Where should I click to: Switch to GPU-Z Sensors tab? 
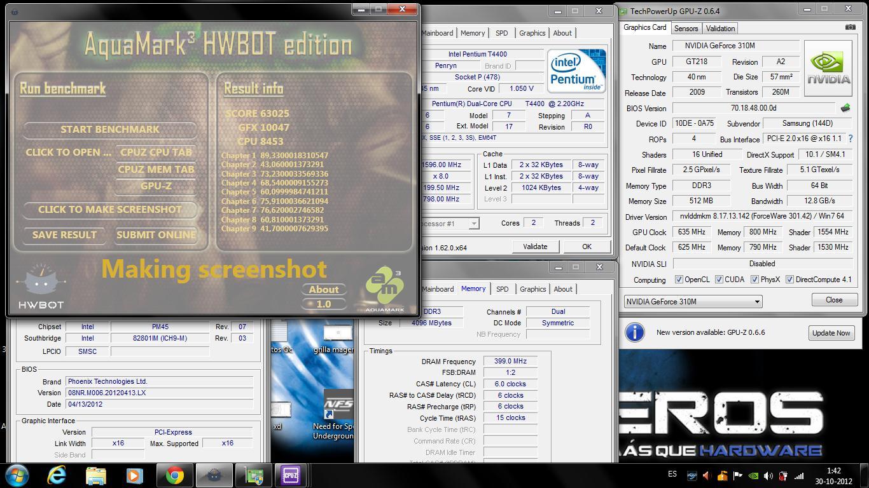pos(686,28)
